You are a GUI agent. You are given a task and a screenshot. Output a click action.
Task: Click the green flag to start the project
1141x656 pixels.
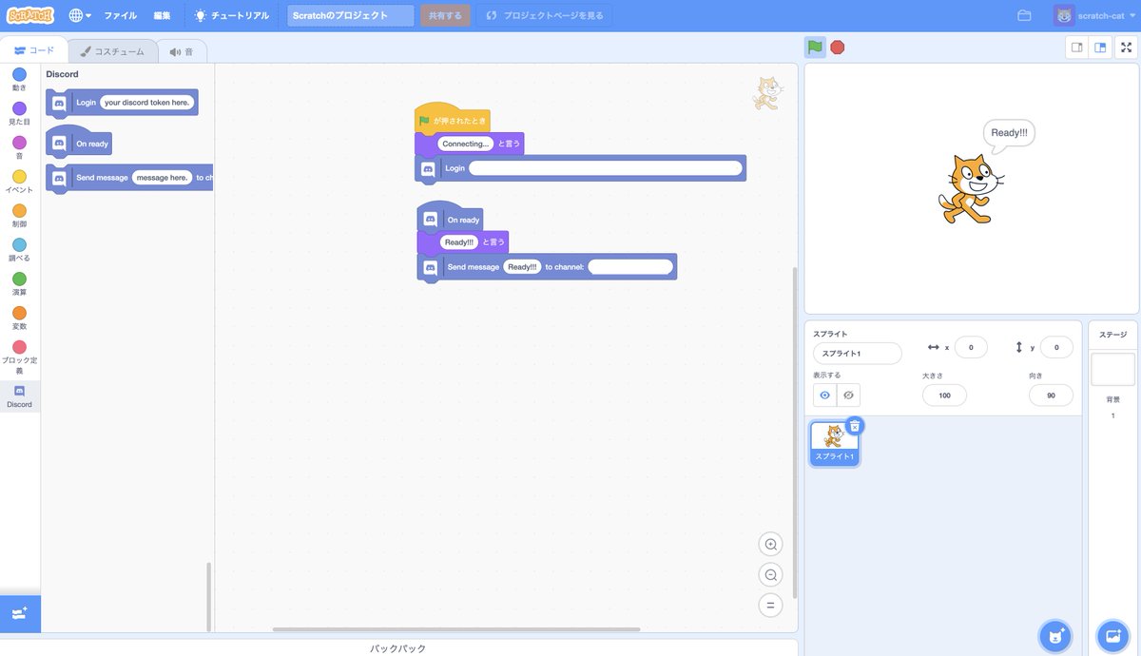pos(813,45)
